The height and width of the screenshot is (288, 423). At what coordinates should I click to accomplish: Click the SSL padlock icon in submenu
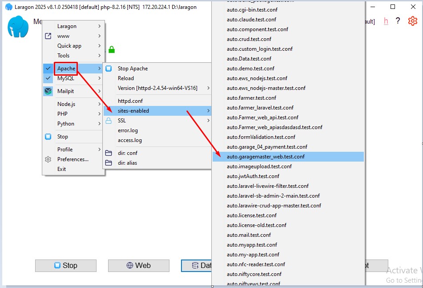tap(109, 121)
